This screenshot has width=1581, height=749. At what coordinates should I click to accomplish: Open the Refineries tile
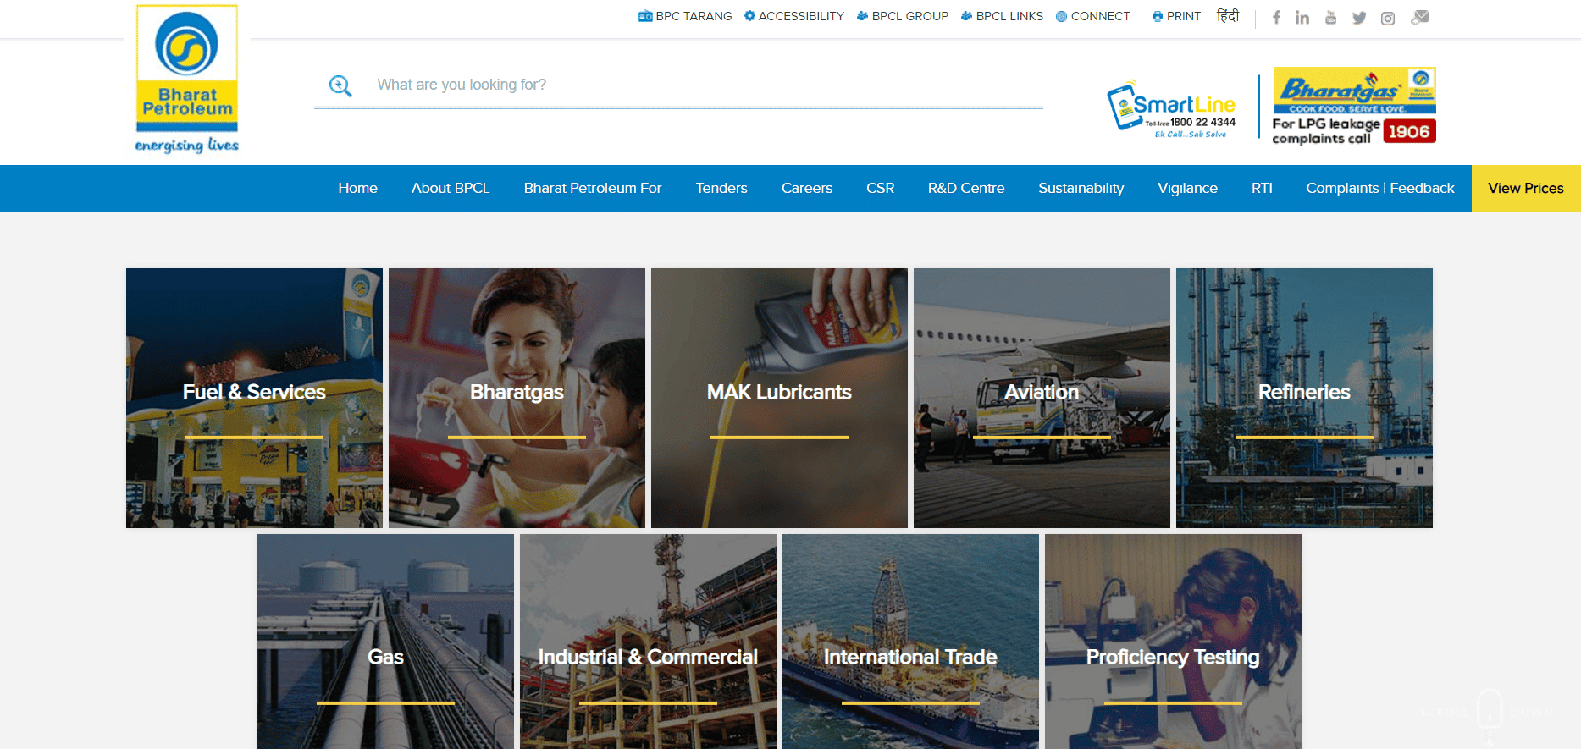click(x=1304, y=398)
